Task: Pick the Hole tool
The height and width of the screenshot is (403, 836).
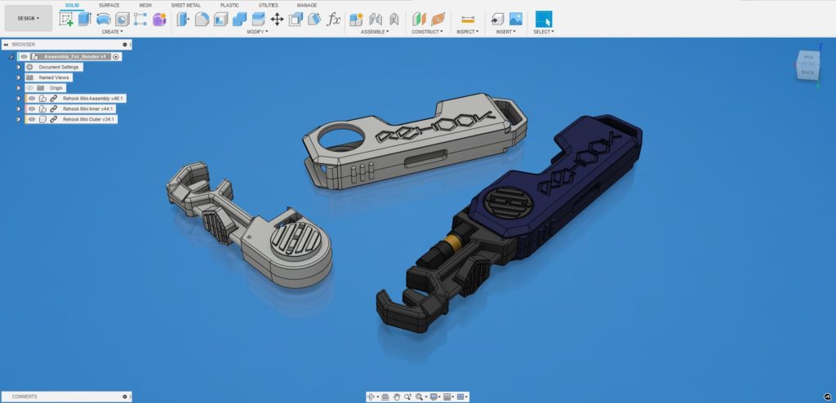Action: coord(122,20)
